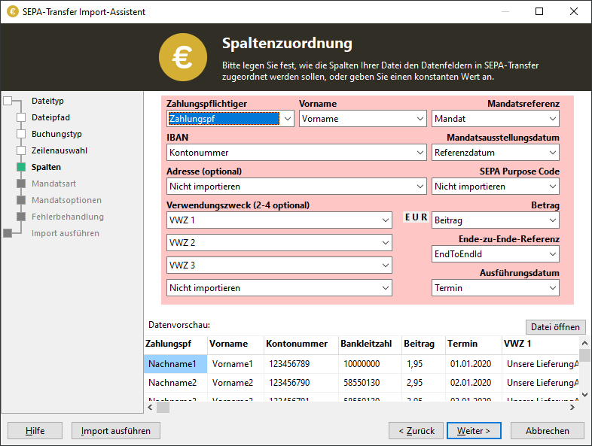
Task: Expand the IBAN Kontonummer dropdown
Action: coord(420,153)
